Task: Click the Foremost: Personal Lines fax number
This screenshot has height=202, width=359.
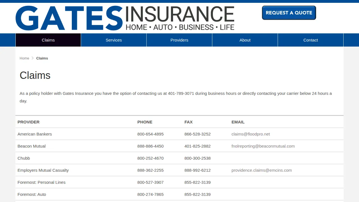Action: pyautogui.click(x=197, y=182)
